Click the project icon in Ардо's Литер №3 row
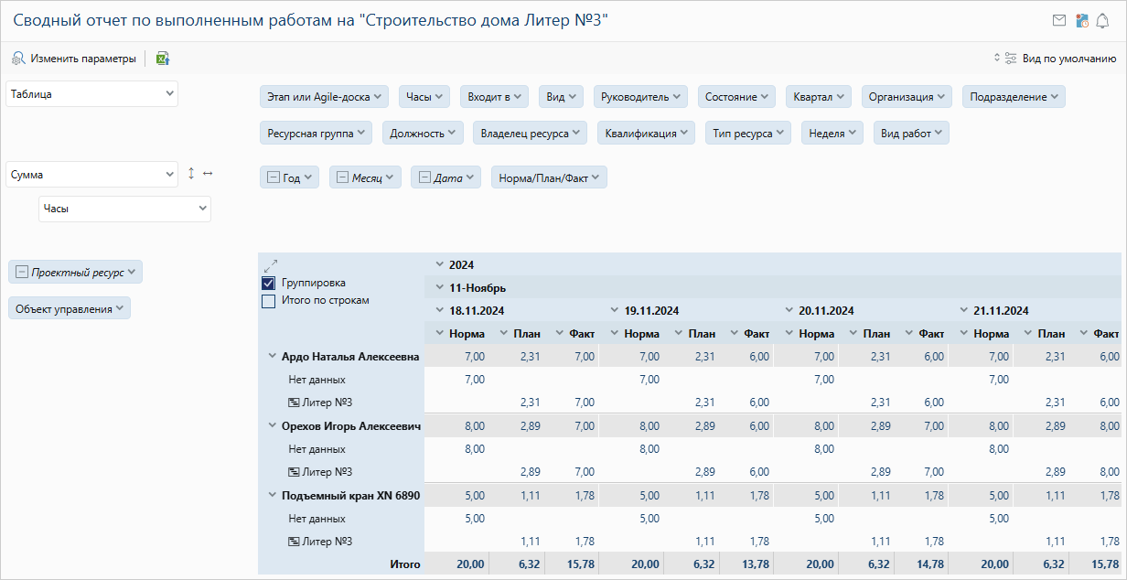 tap(294, 403)
